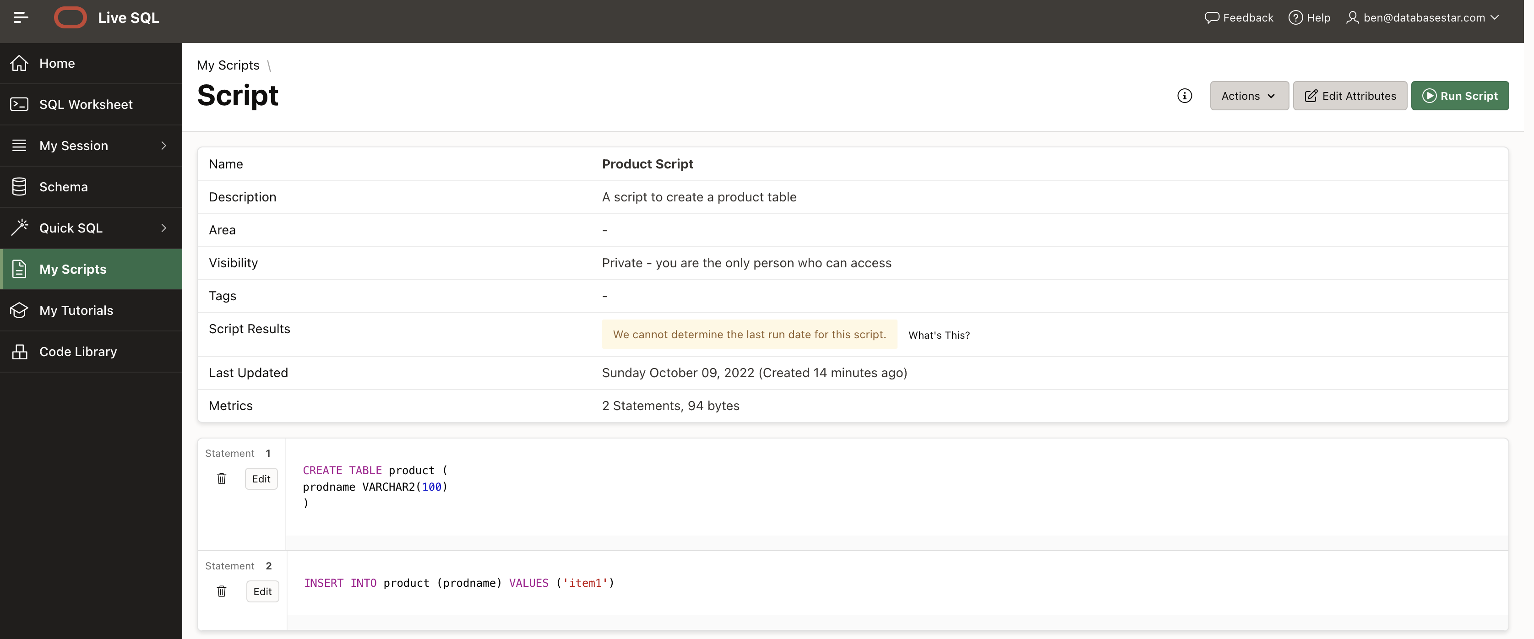Click the Edit Attributes button

(1349, 96)
